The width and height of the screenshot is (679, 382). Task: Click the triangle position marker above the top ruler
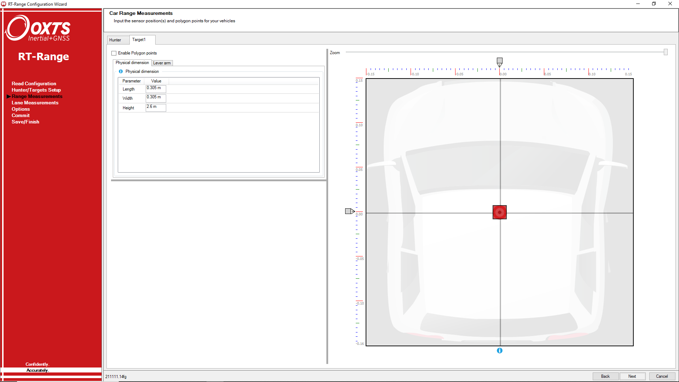coord(500,61)
